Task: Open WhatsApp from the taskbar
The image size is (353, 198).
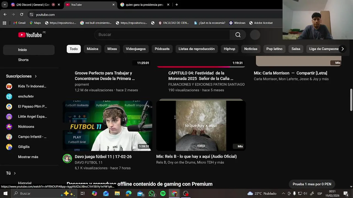Action: tap(152, 193)
